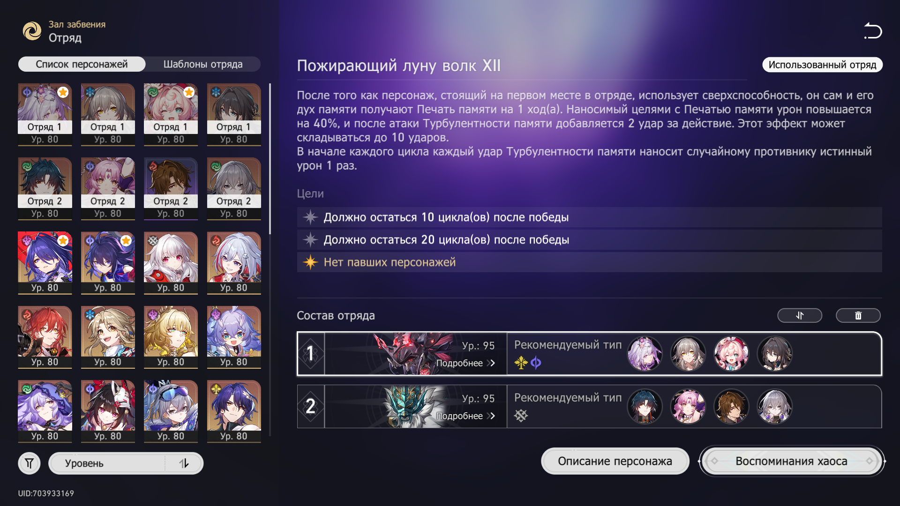Click the back arrow icon at top right
This screenshot has width=900, height=506.
[873, 31]
